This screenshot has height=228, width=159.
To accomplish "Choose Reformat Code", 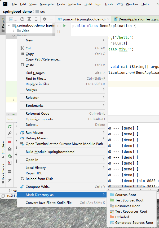I will pyautogui.click(x=62, y=114).
